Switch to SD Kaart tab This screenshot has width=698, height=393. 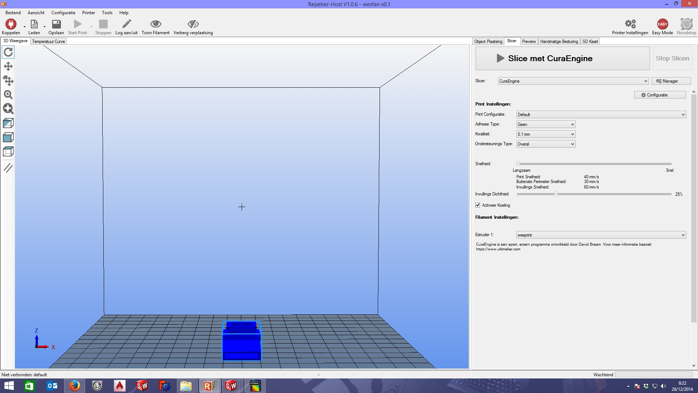[x=590, y=41]
